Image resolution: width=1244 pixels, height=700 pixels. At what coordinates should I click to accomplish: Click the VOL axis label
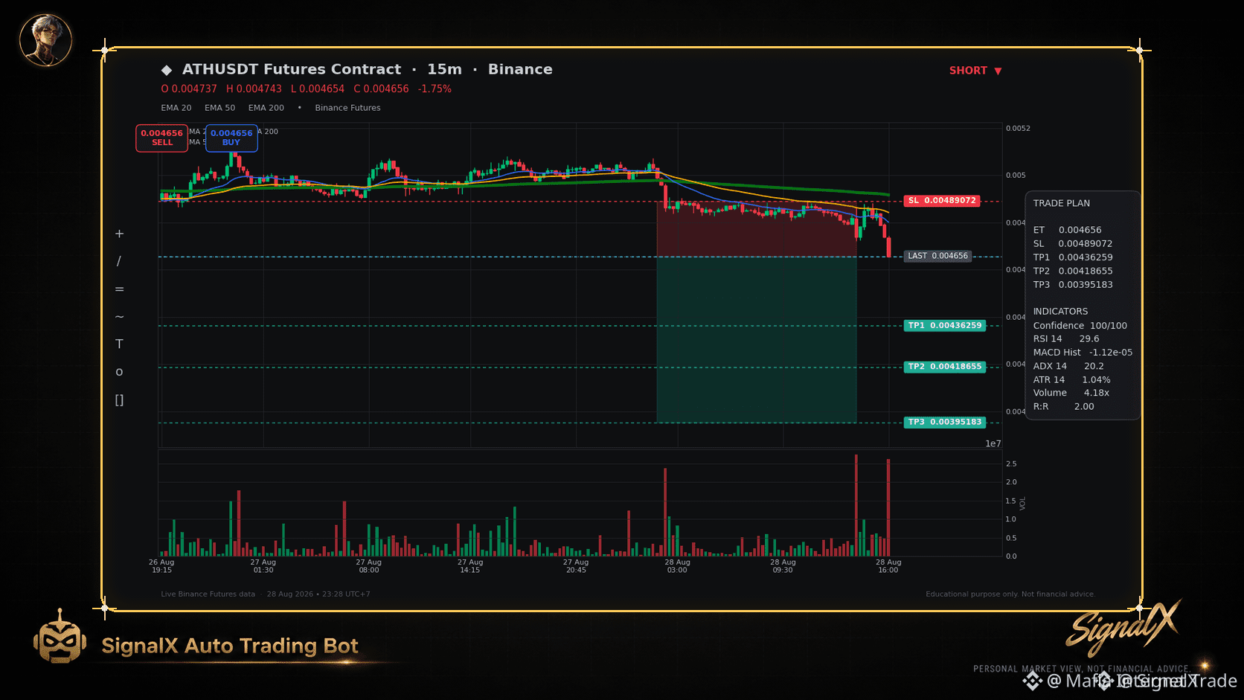coord(1023,504)
